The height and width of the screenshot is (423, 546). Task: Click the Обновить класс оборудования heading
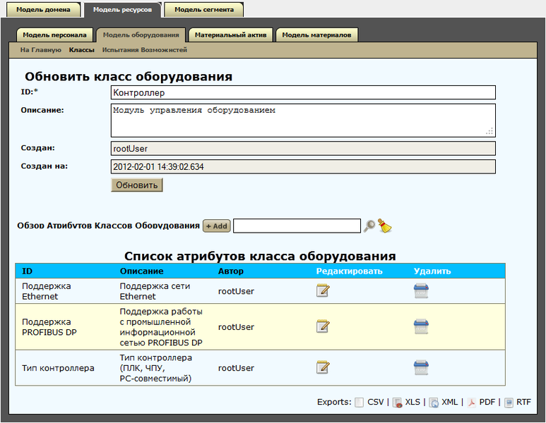(129, 76)
